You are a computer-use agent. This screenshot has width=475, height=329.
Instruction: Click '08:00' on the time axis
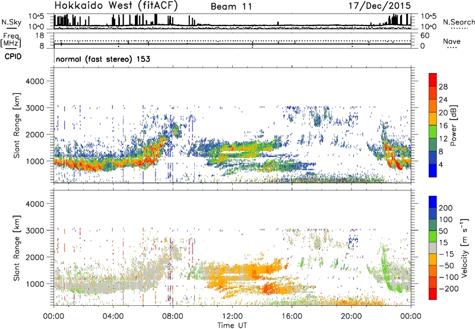point(173,317)
